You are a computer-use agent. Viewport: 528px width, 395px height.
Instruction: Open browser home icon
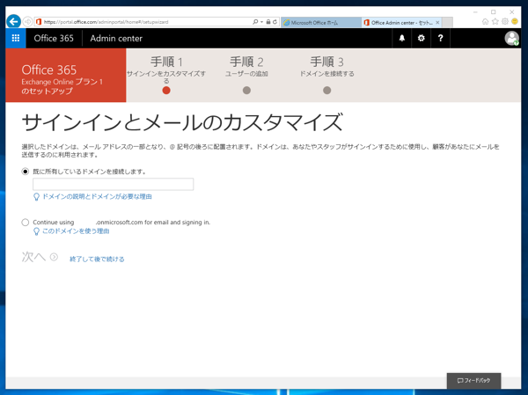click(485, 21)
